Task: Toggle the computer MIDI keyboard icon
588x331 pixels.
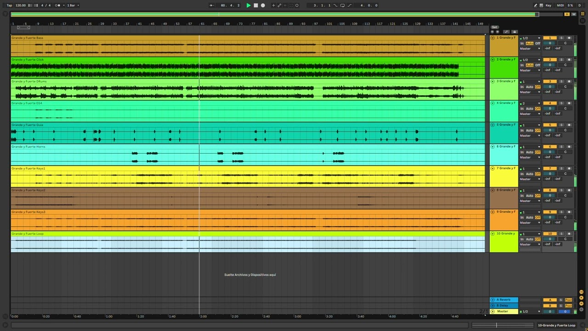Action: click(x=541, y=6)
